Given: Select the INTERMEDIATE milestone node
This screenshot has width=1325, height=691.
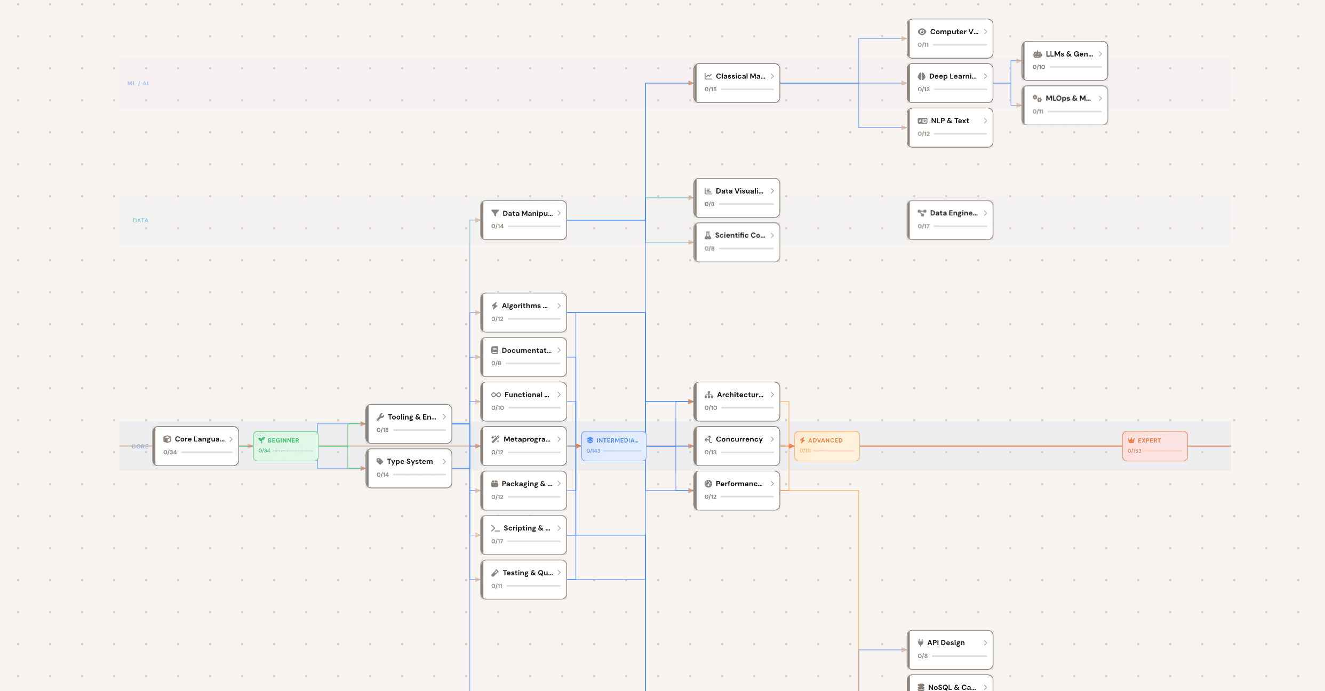Looking at the screenshot, I should [x=613, y=445].
